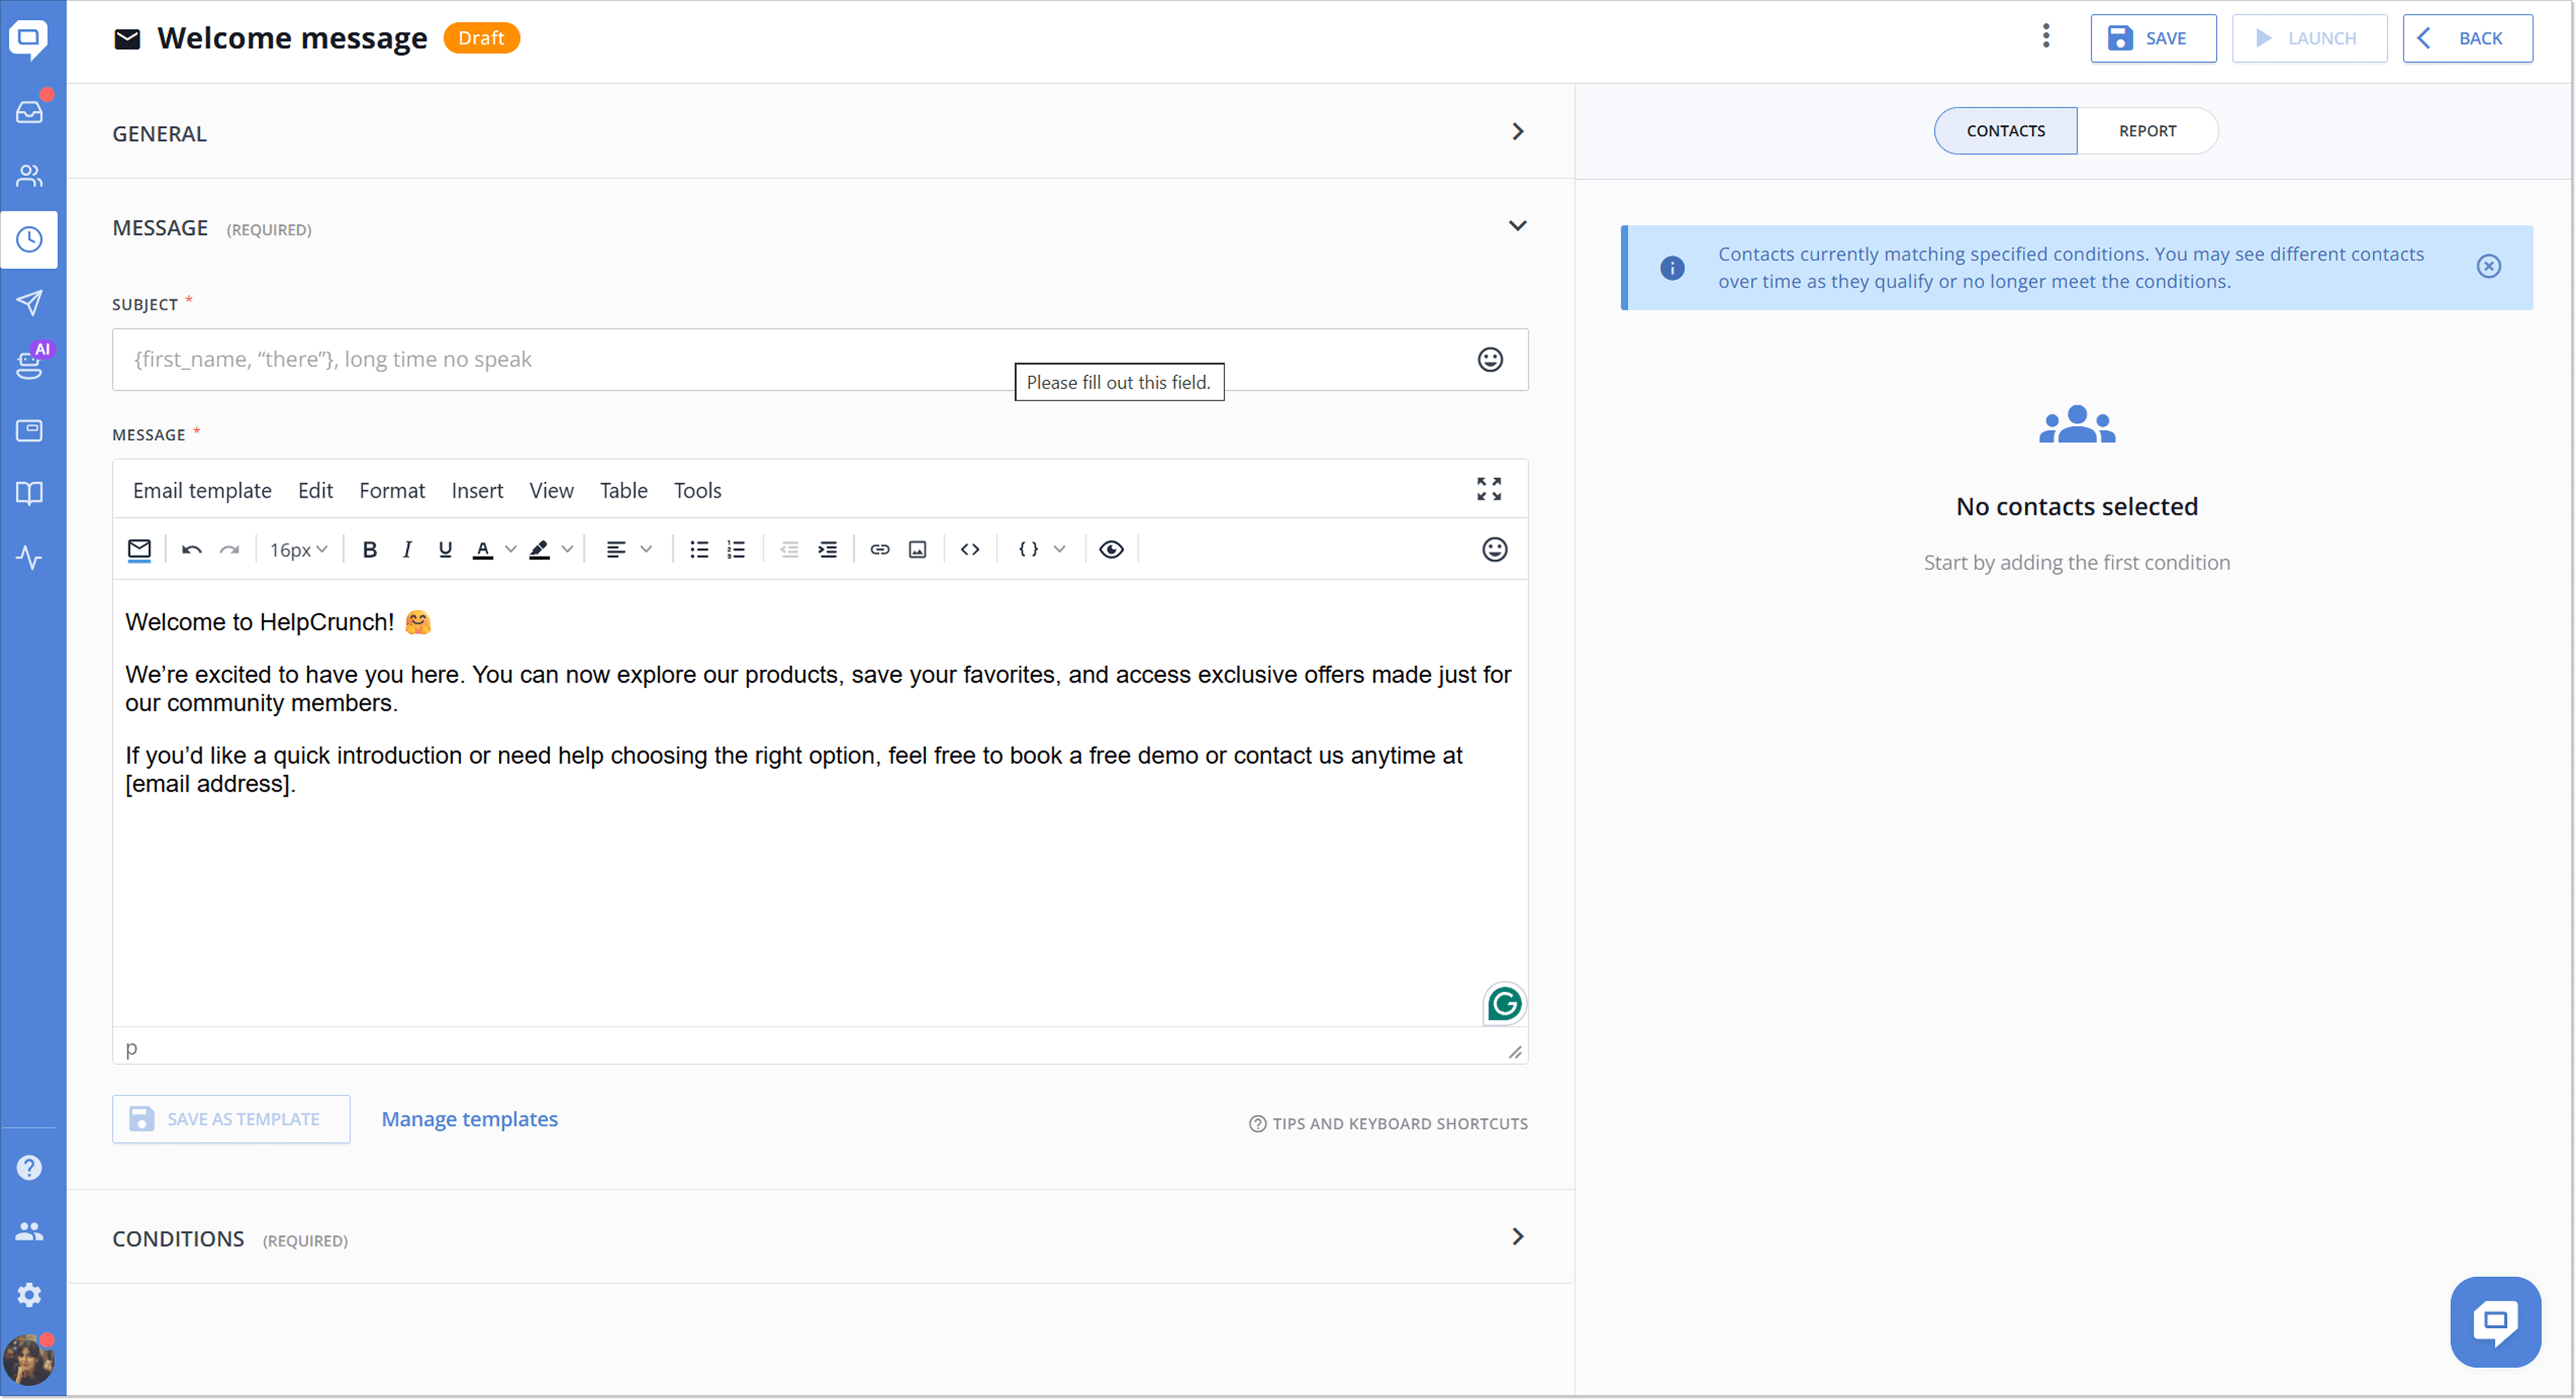Expand the editor to fullscreen
The height and width of the screenshot is (1400, 2576).
(x=1489, y=489)
